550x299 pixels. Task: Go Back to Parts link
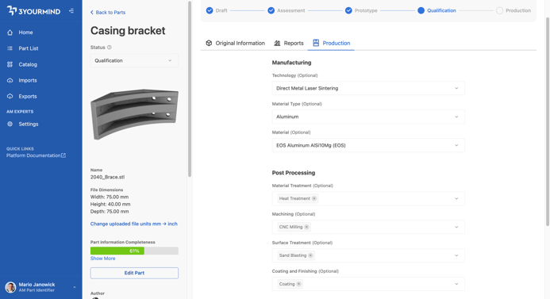tap(108, 12)
